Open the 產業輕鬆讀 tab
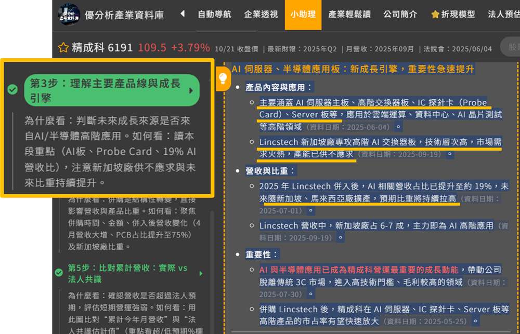520x334 pixels. pos(349,15)
